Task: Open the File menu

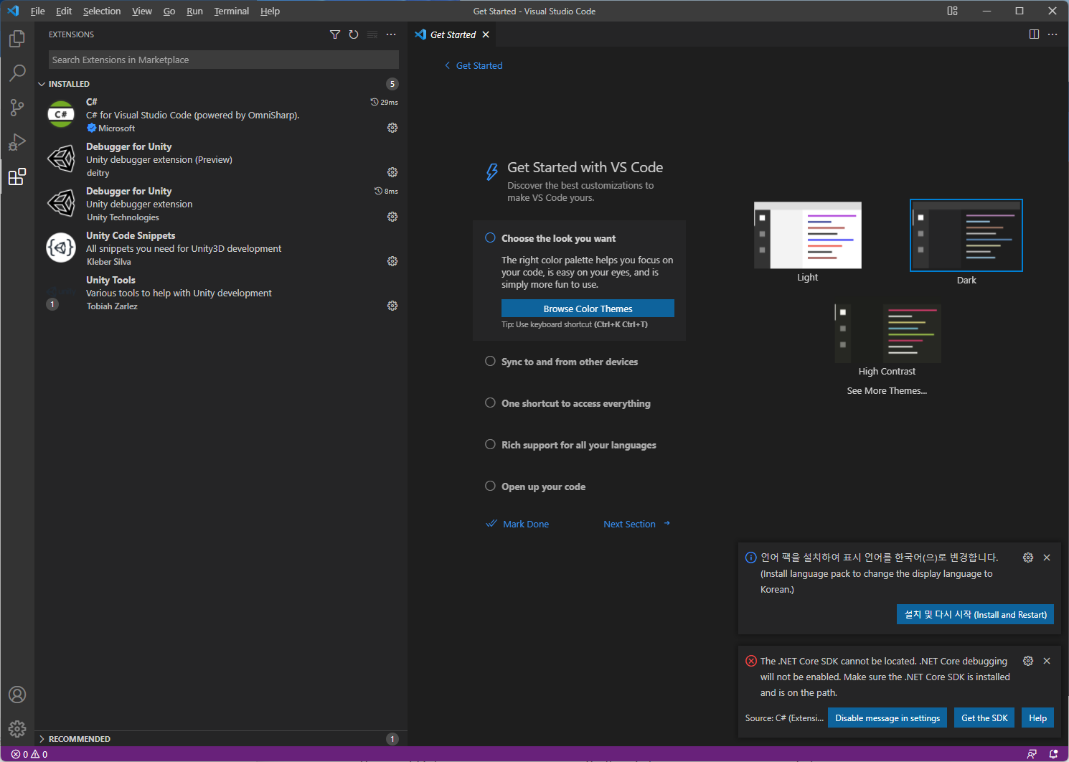Action: point(37,11)
